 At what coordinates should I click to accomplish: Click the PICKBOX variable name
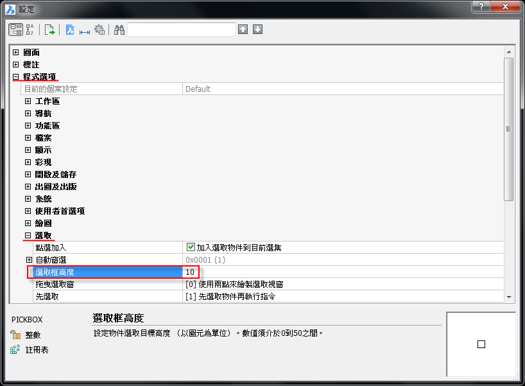(27, 320)
